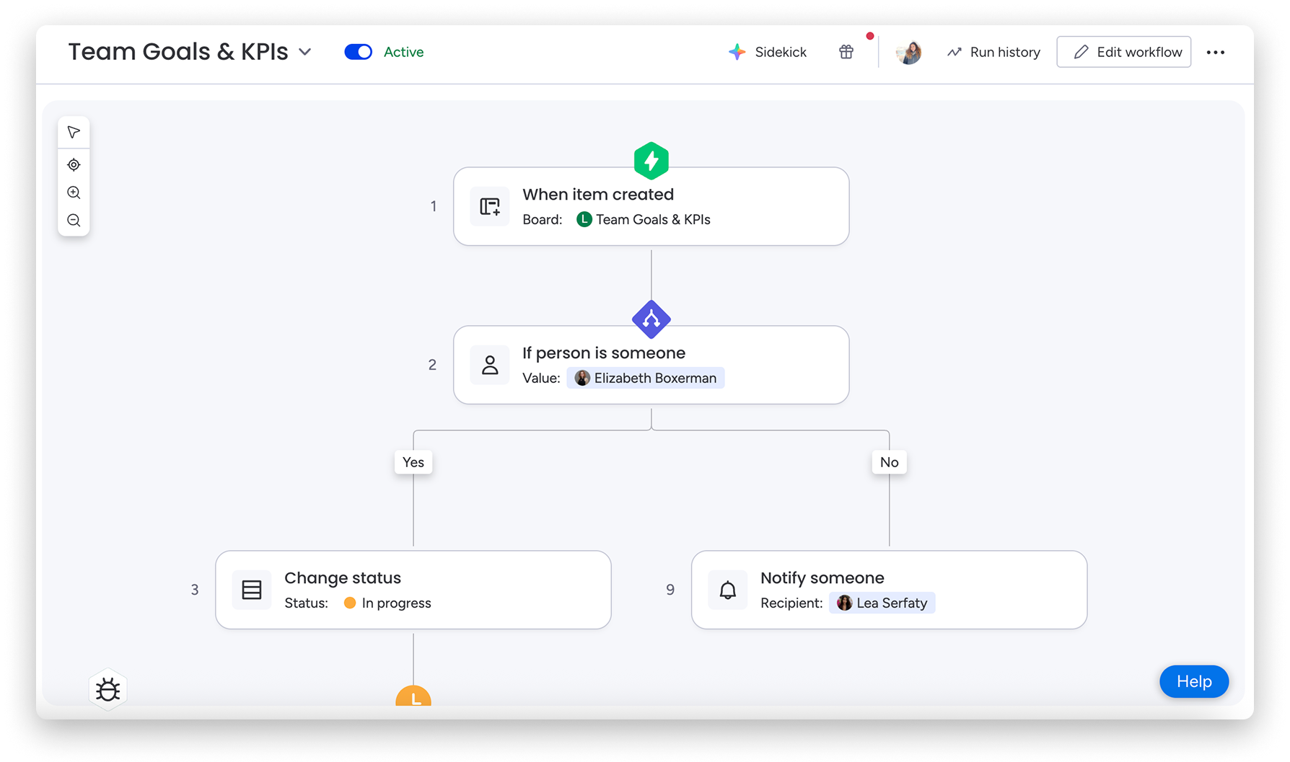Click the Edit workflow button

click(1123, 52)
